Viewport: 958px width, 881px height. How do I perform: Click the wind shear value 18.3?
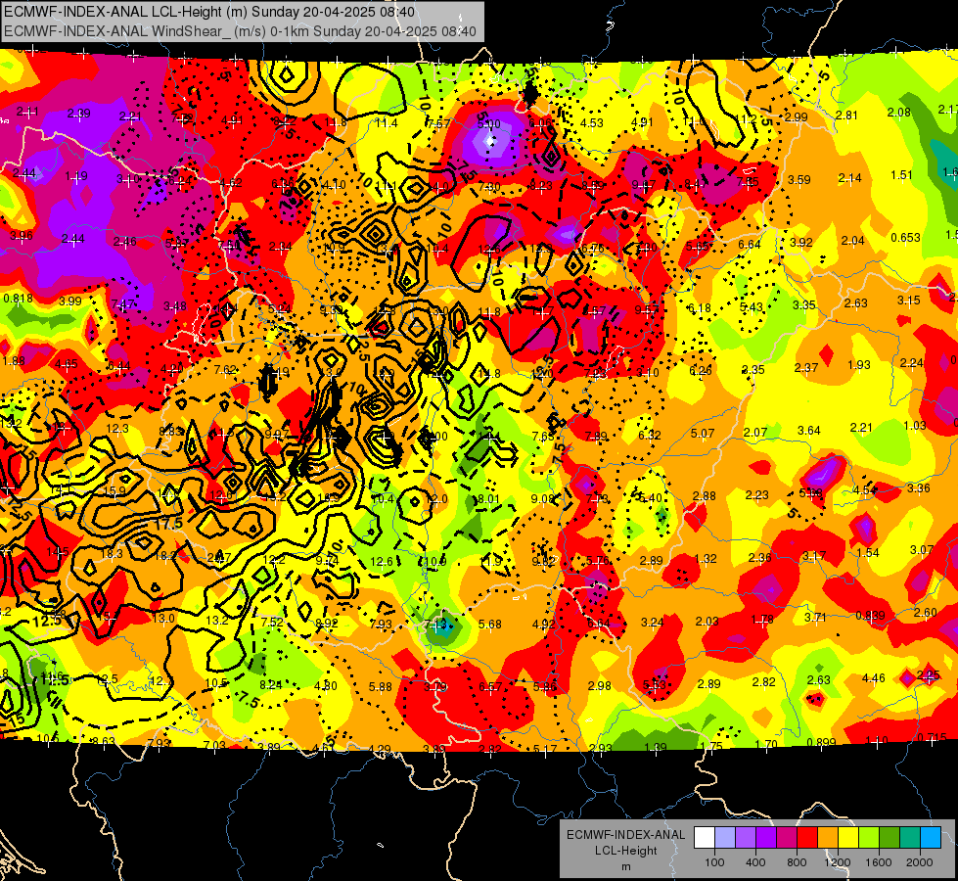coord(112,553)
